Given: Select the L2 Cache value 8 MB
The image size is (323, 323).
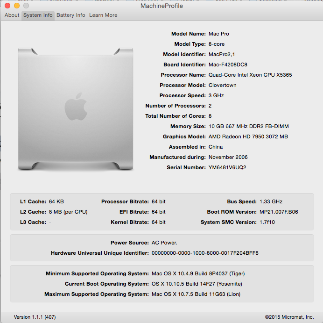Looking at the screenshot, I should tap(68, 212).
